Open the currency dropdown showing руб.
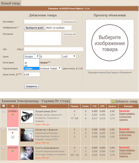This screenshot has width=139, height=163. [69, 56]
